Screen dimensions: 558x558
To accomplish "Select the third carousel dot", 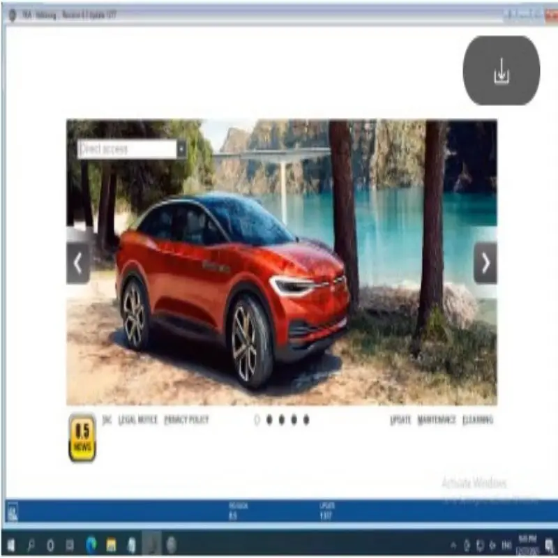I will click(282, 420).
